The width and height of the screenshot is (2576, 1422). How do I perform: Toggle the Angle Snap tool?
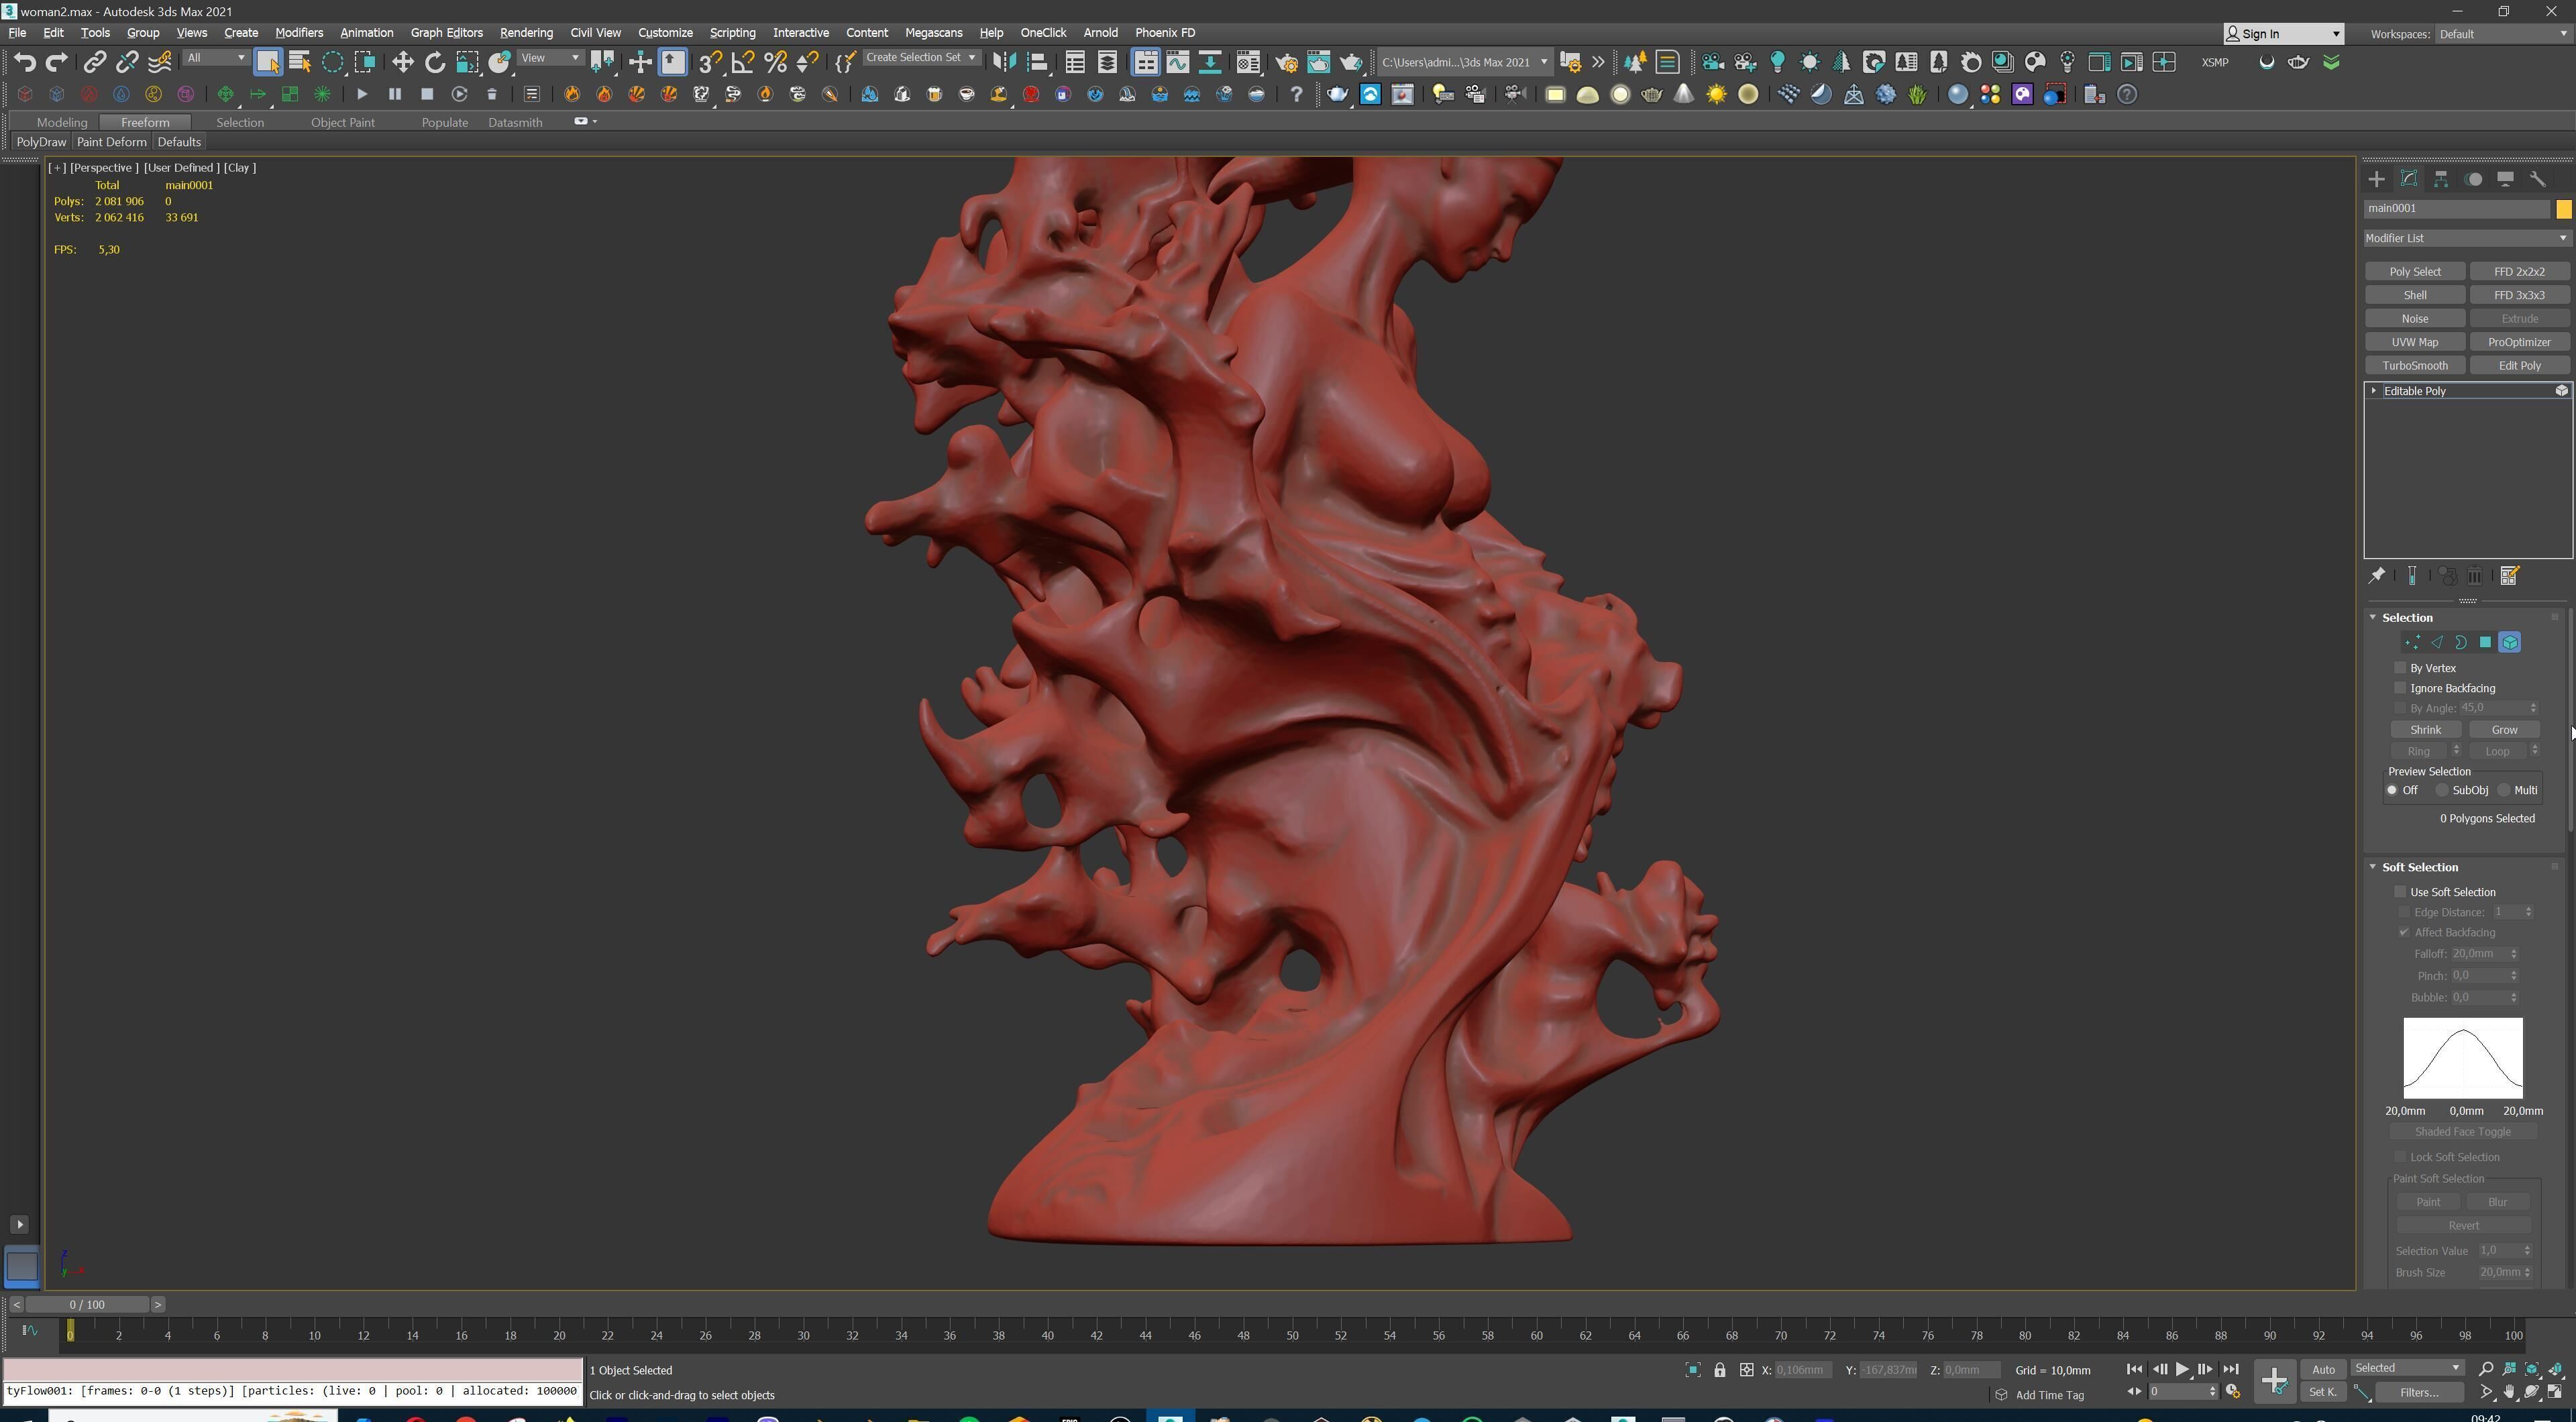click(x=743, y=62)
